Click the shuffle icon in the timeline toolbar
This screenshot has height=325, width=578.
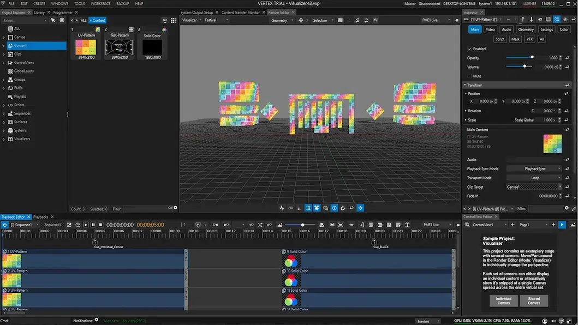coord(260,225)
